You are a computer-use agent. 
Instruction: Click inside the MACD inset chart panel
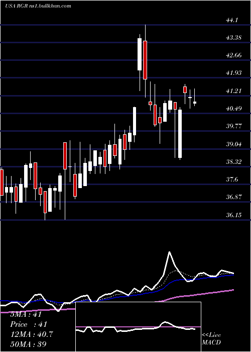click(138, 327)
